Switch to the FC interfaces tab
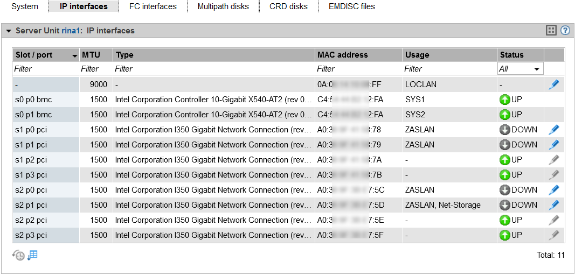The width and height of the screenshot is (575, 275). (x=153, y=6)
